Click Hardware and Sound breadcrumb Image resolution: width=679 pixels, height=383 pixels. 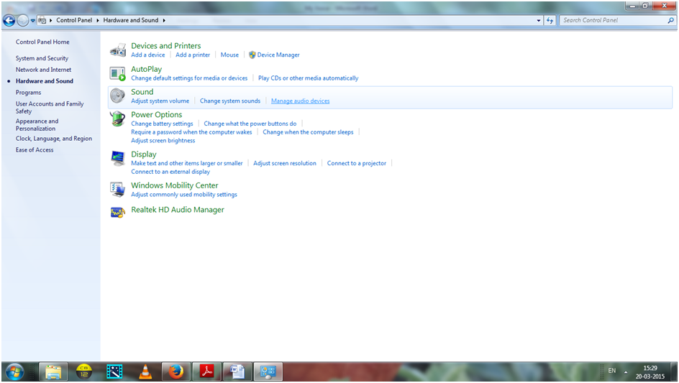(x=131, y=20)
